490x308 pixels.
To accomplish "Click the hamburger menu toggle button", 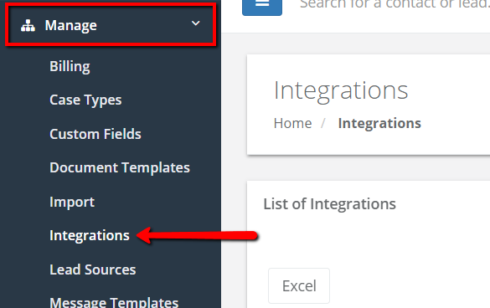I will [262, 5].
